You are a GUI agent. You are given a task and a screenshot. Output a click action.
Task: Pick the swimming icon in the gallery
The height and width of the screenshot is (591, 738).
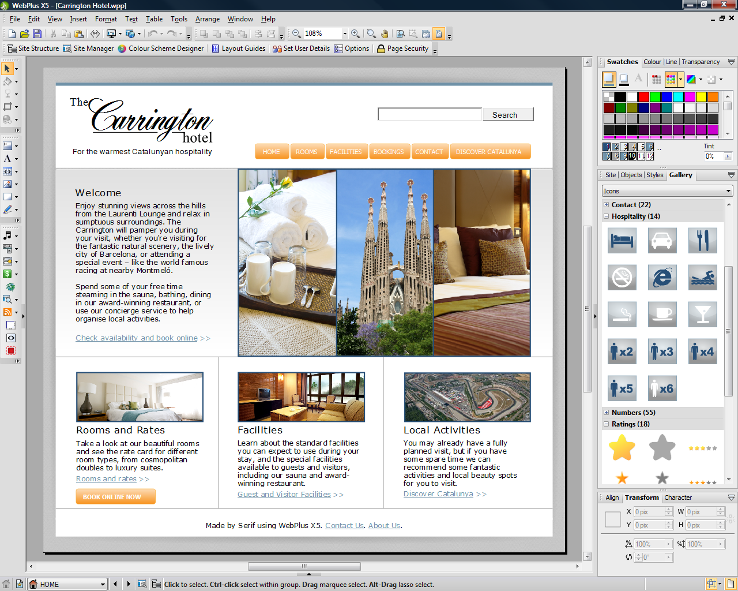pyautogui.click(x=702, y=278)
